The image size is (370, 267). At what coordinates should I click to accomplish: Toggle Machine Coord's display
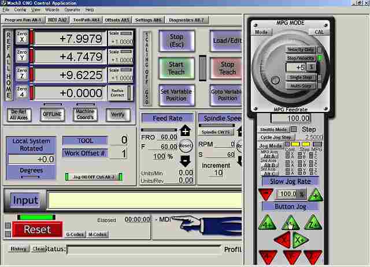click(x=85, y=114)
